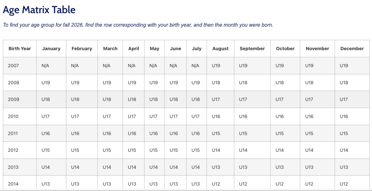The height and width of the screenshot is (191, 372).
Task: Click the 2014 row's May U13 cell
Action: [153, 184]
